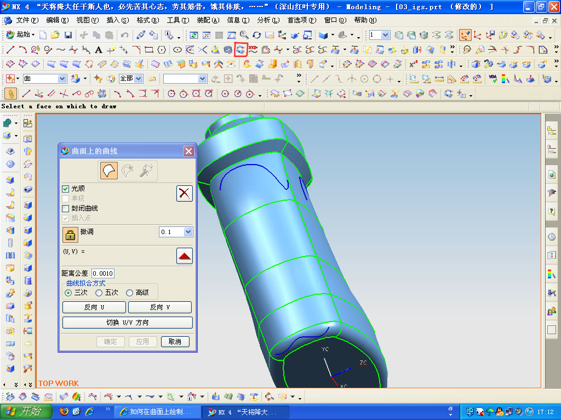Screen dimensions: 561x420
Task: Select the Ellipse curve tool
Action: click(x=178, y=50)
